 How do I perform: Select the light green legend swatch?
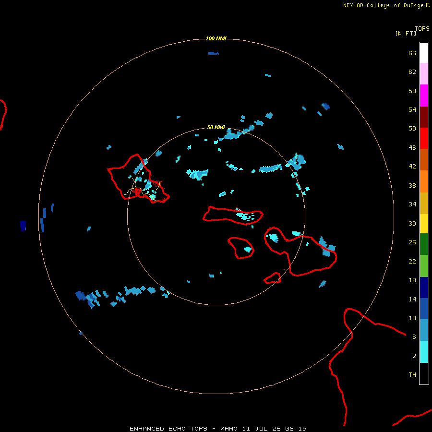pyautogui.click(x=424, y=266)
